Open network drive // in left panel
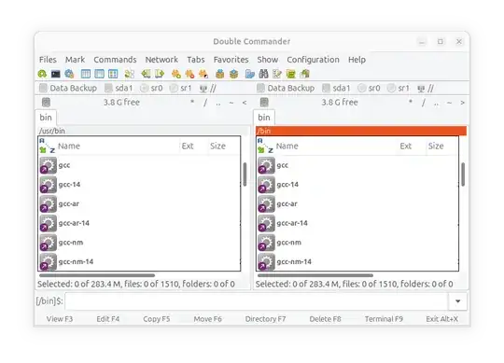 207,88
